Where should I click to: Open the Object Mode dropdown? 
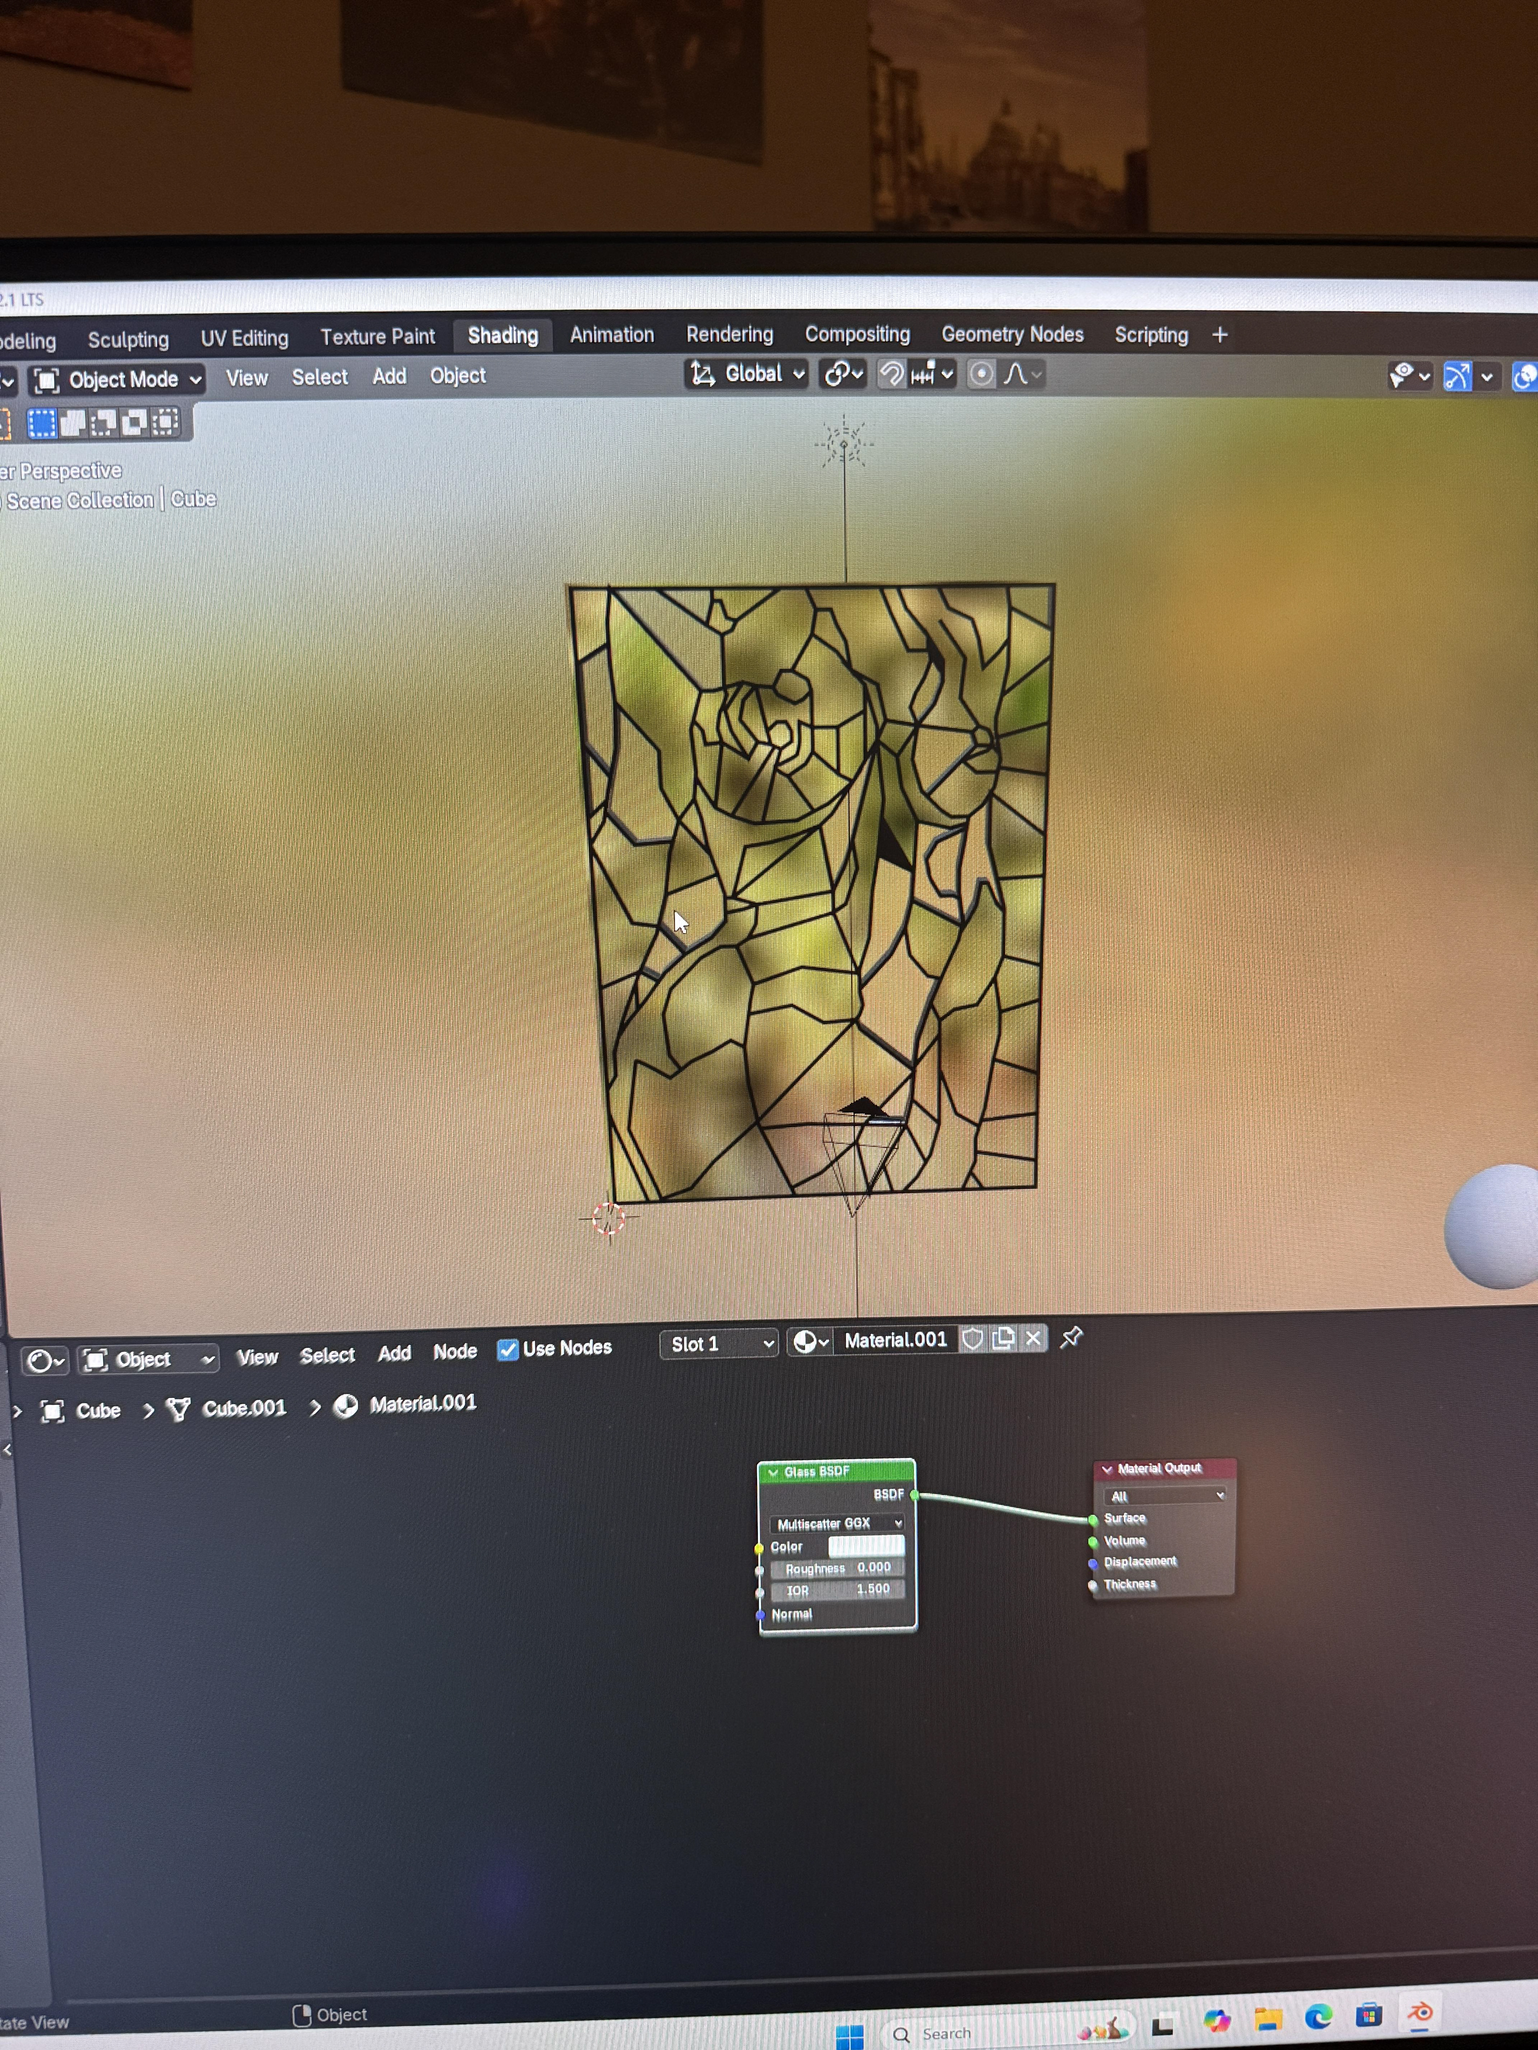[117, 380]
